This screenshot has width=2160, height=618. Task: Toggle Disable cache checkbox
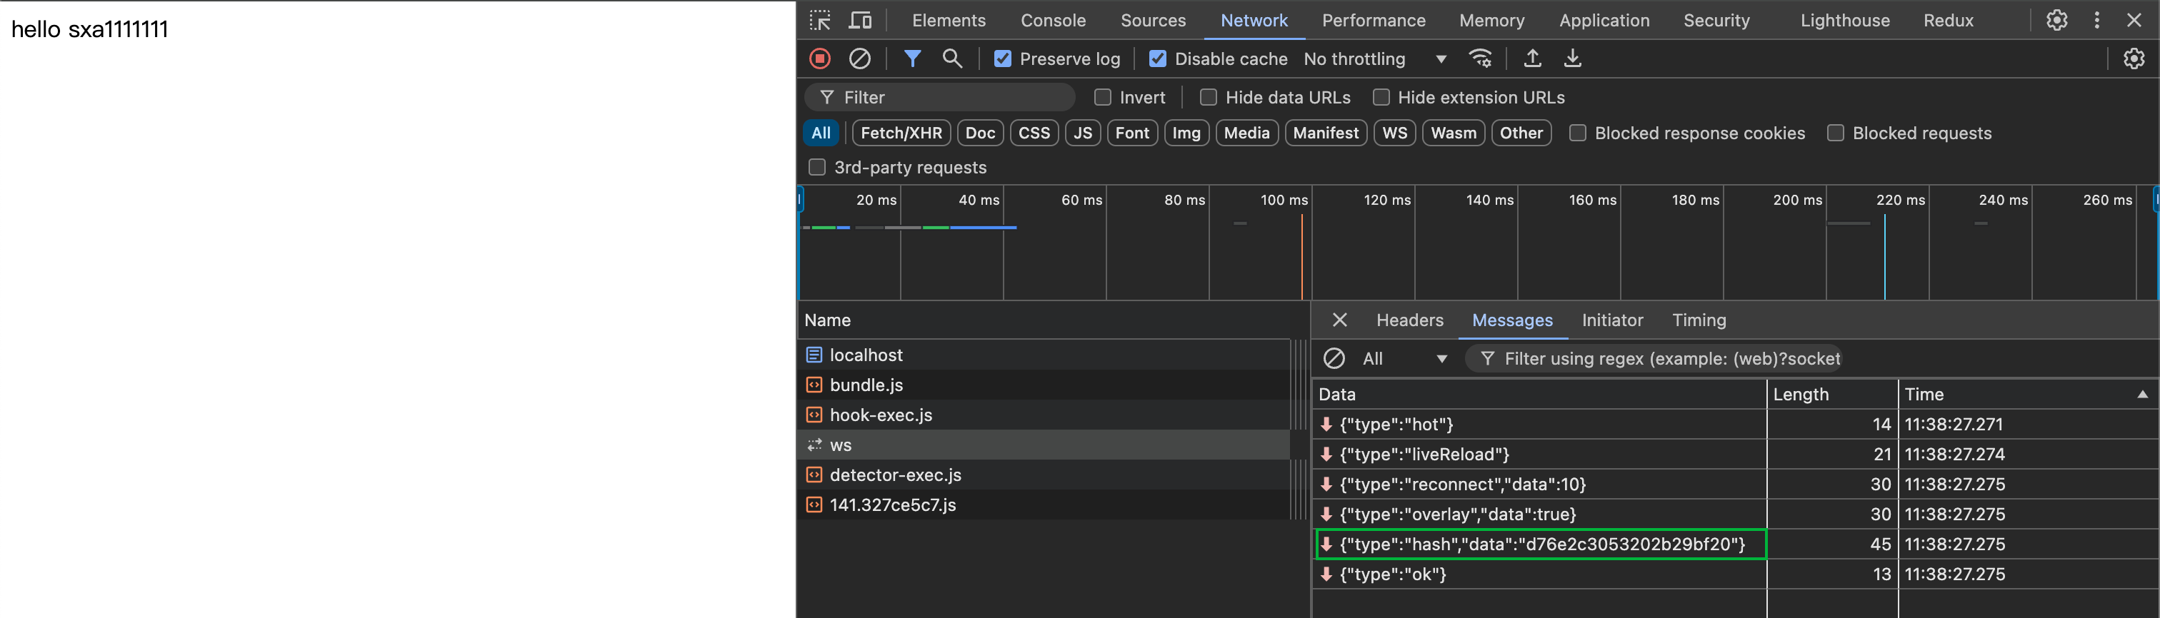pos(1157,59)
